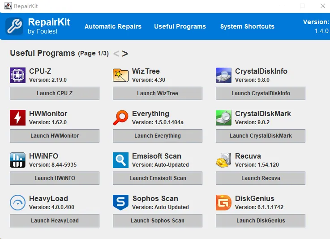Click the "Version: 4.30" text under WizTree
Viewport: 330px width, 239px height.
[x=149, y=80]
